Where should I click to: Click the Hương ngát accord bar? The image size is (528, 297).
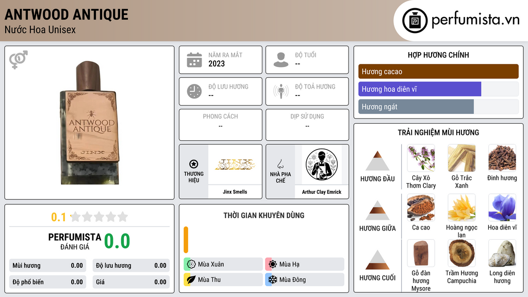tap(438, 107)
